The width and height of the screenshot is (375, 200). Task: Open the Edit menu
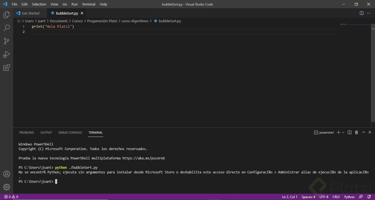(x=24, y=4)
